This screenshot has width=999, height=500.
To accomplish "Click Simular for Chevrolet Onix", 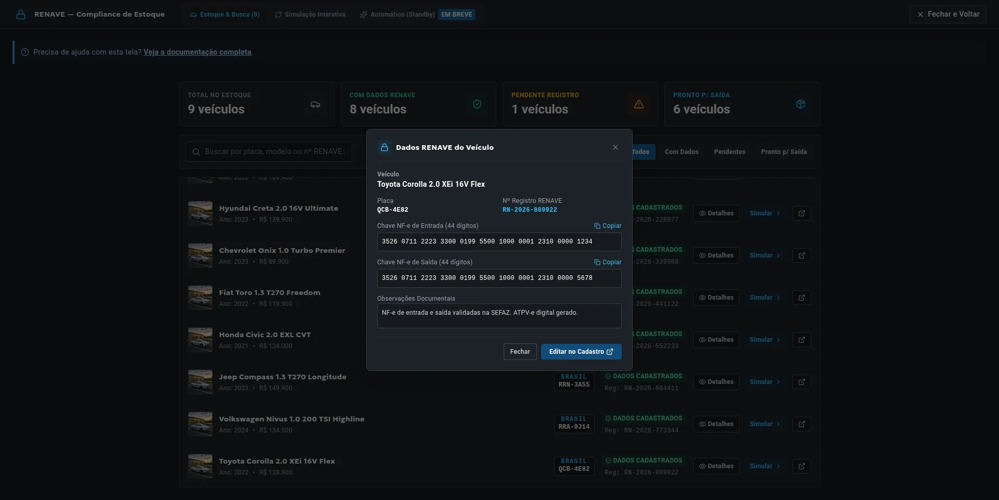I will tap(765, 255).
